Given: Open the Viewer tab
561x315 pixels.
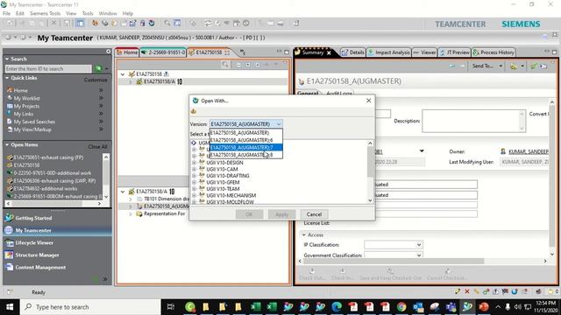Looking at the screenshot, I should [x=424, y=52].
